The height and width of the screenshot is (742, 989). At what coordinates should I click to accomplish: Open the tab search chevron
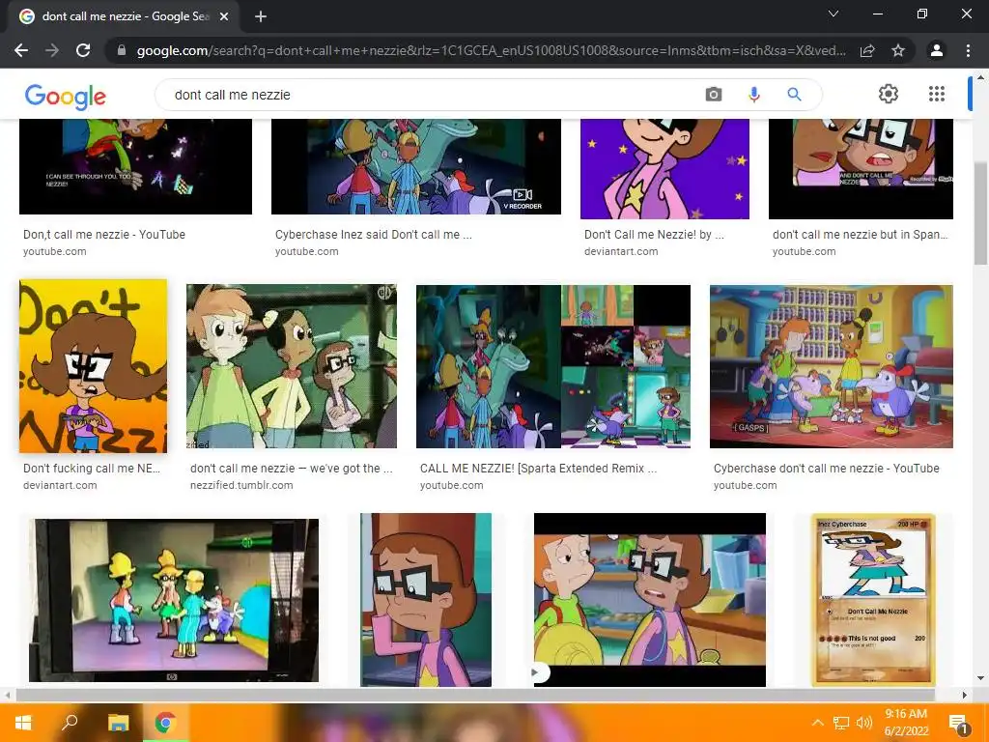[834, 14]
